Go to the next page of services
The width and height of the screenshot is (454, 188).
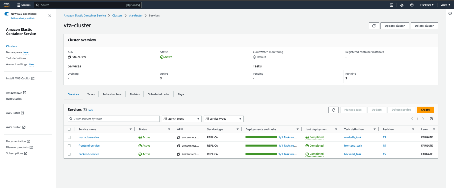(423, 119)
